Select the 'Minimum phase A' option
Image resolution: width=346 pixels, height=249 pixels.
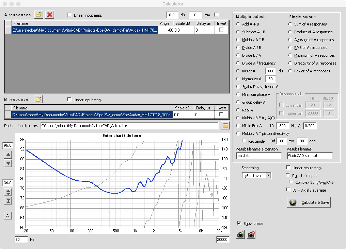(x=238, y=94)
